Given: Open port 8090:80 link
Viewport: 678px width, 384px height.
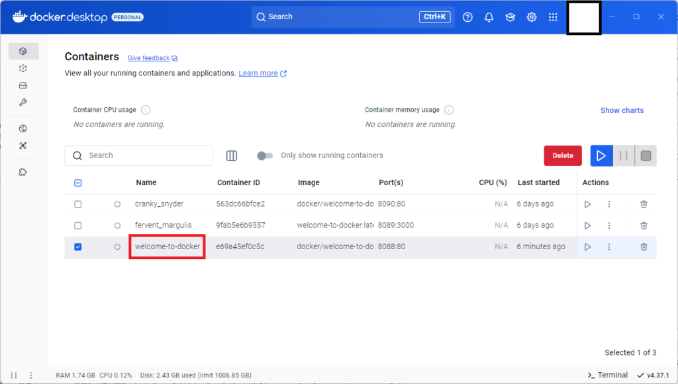Looking at the screenshot, I should pos(391,204).
